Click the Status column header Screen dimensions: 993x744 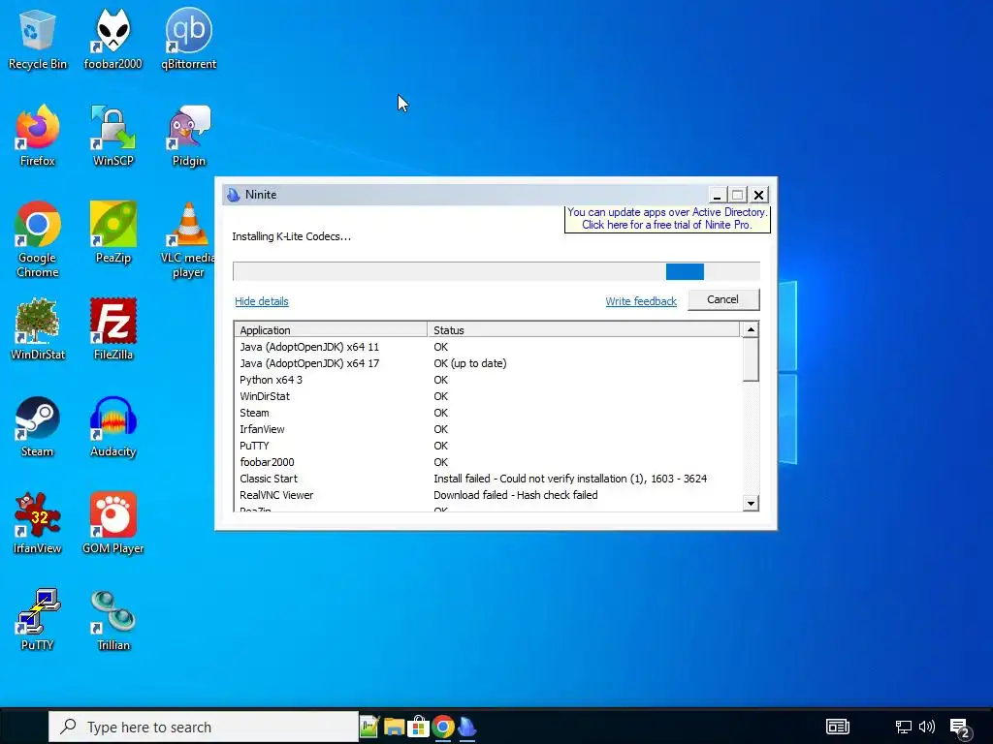click(583, 330)
